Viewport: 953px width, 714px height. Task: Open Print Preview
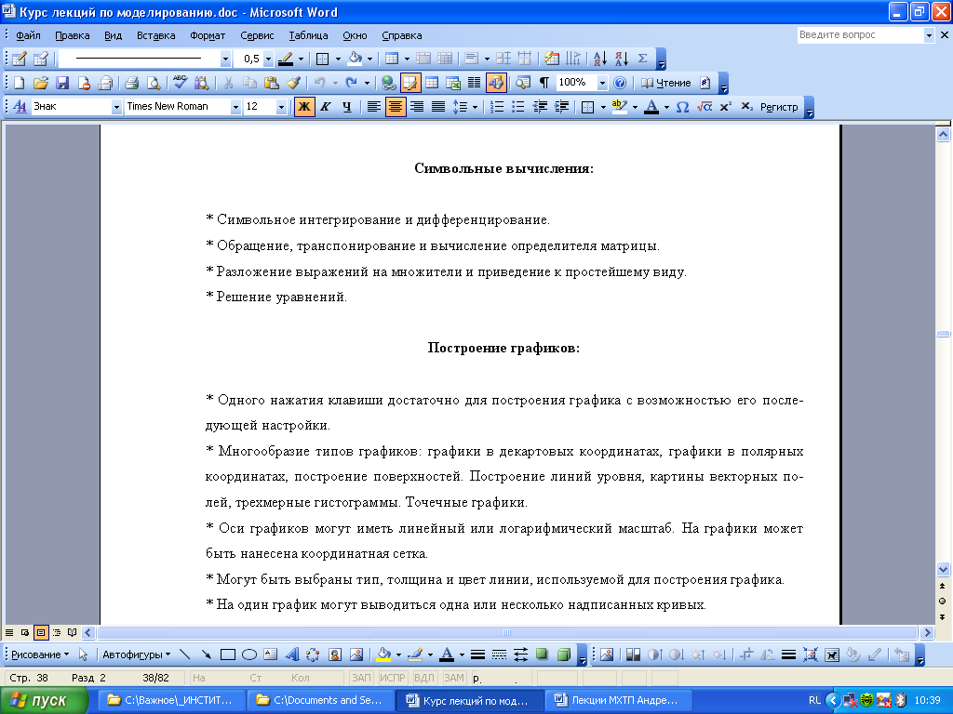point(154,83)
